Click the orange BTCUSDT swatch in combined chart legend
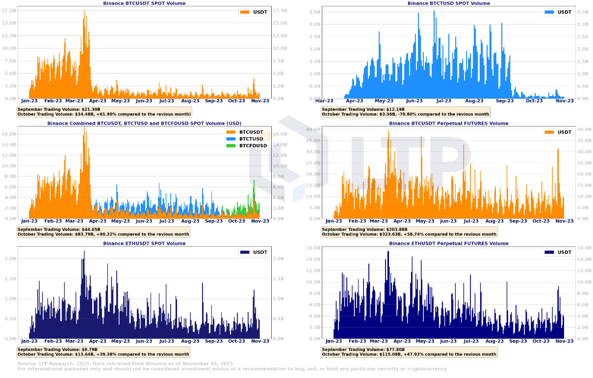Screen dimensions: 593x378 [231, 132]
